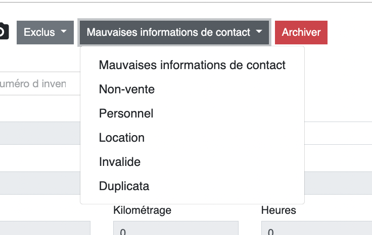The image size is (372, 235).
Task: Choose Invalide in the dropdown list
Action: (x=120, y=162)
